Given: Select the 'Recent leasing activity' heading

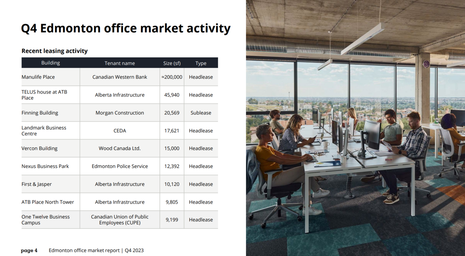Looking at the screenshot, I should (x=54, y=51).
